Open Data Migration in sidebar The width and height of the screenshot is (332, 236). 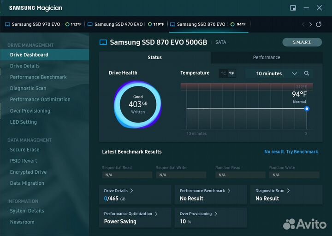pyautogui.click(x=27, y=183)
